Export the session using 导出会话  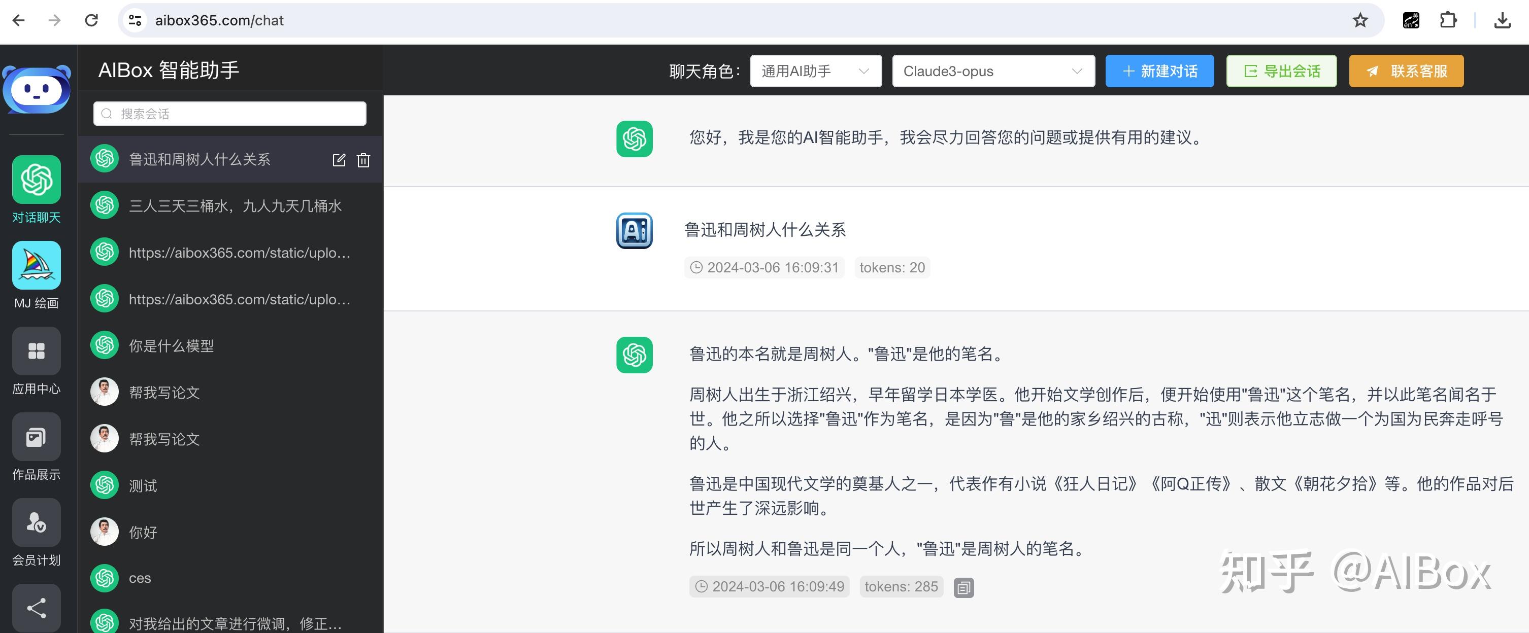coord(1281,71)
